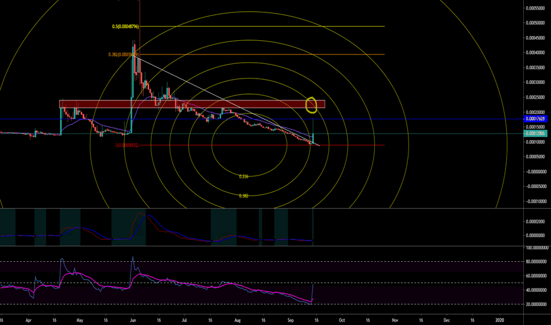Select the orange 0.382 Fibonacci retracement label

coord(124,54)
